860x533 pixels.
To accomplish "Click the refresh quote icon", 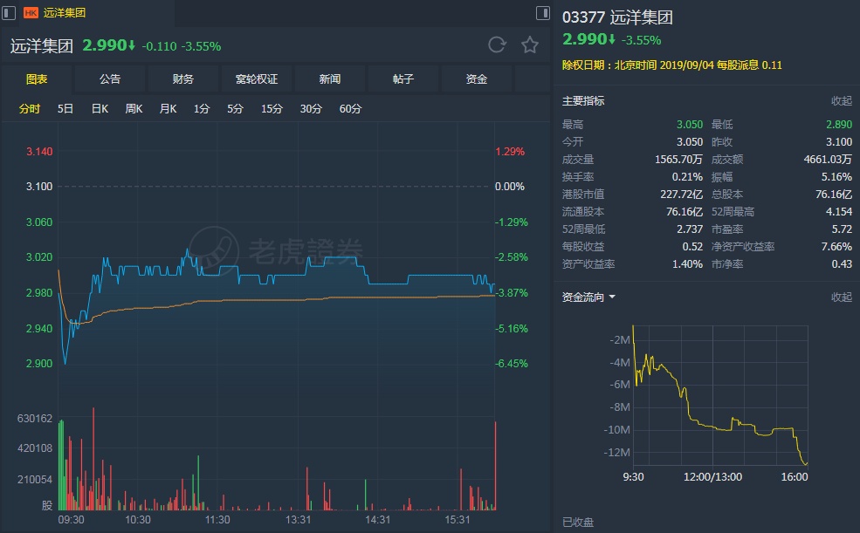I will pos(497,44).
